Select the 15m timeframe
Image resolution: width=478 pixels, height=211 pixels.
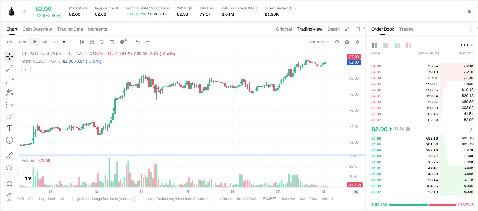[x=22, y=42]
